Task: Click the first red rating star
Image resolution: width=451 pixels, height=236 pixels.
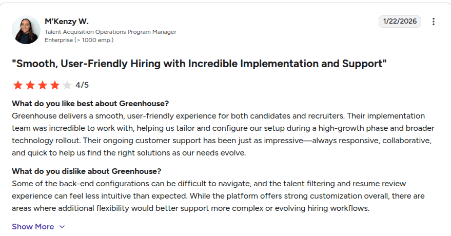Action: coord(18,85)
